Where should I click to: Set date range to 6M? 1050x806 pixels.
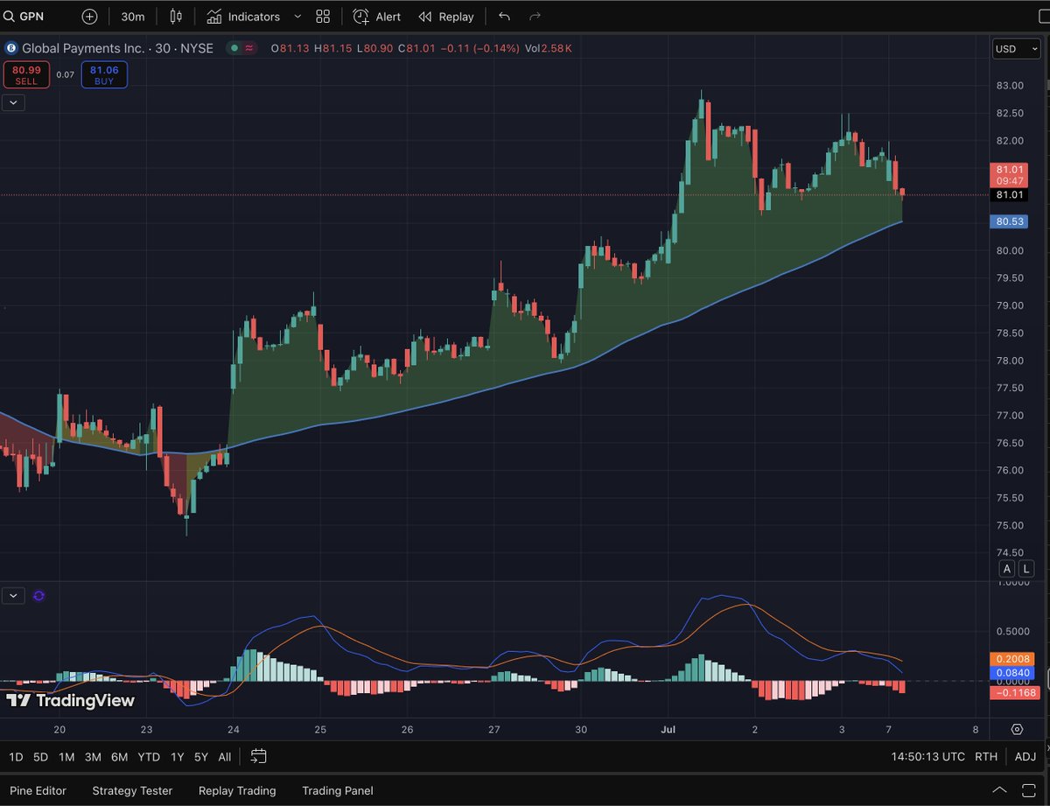point(119,757)
